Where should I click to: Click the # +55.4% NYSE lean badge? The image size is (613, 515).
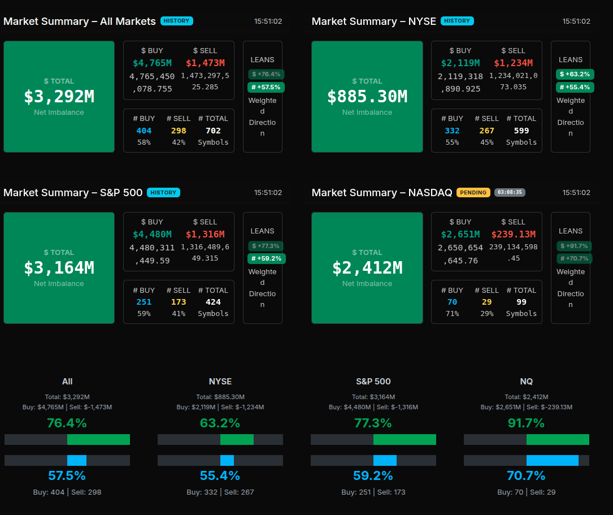tap(575, 87)
